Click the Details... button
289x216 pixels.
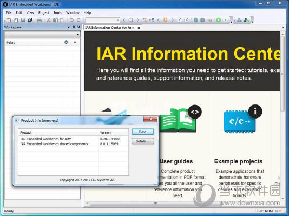click(143, 141)
